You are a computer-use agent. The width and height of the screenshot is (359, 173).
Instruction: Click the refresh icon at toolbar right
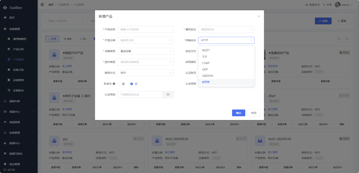click(x=347, y=39)
